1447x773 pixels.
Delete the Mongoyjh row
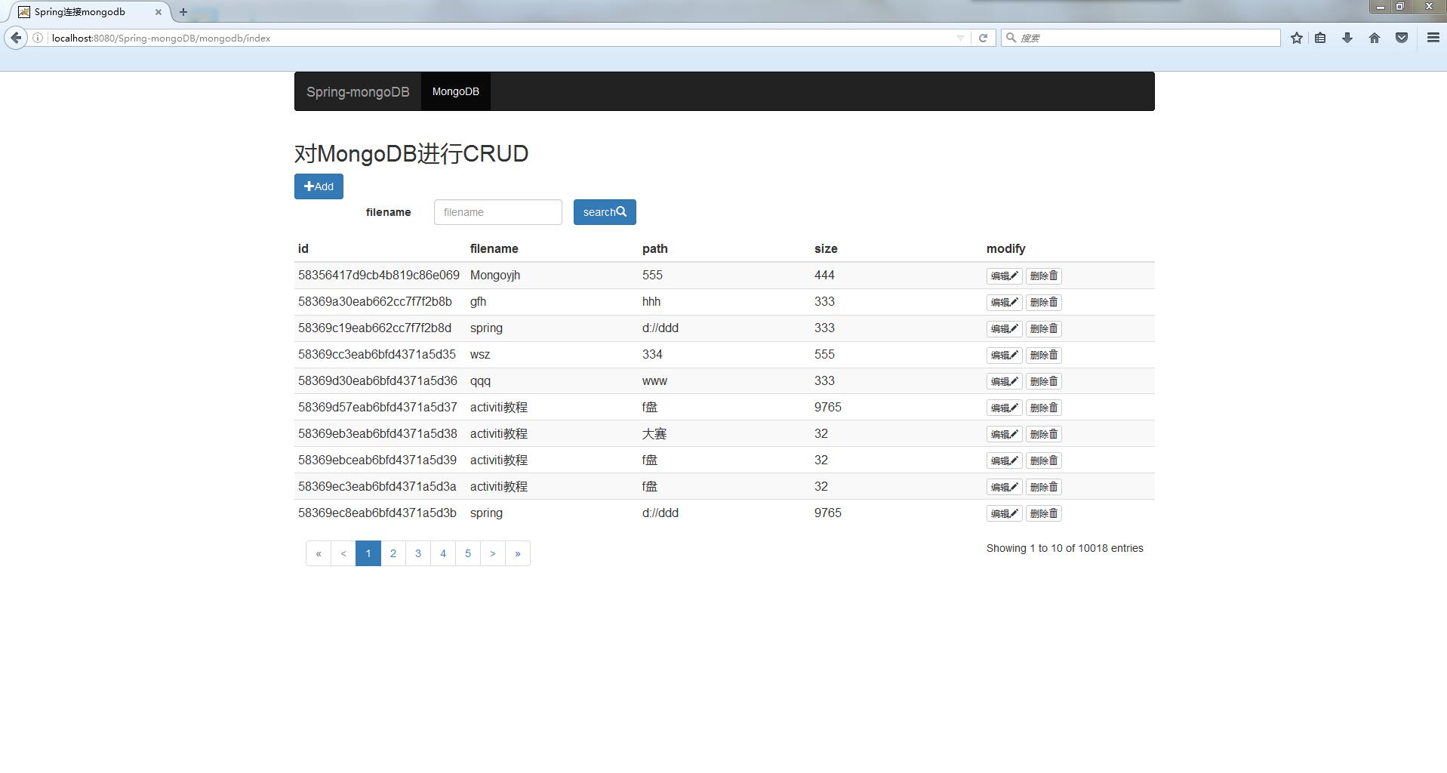coord(1044,276)
